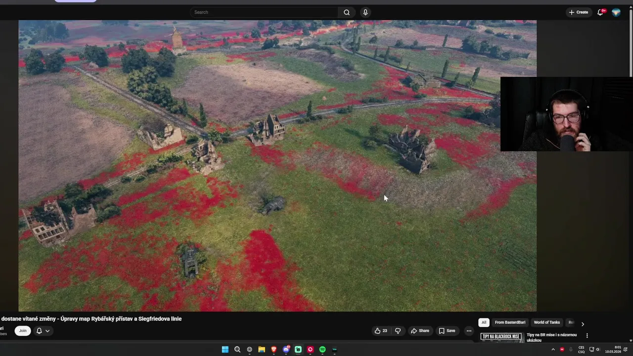Join the channel membership
Screen dimensions: 633x356
coord(22,331)
